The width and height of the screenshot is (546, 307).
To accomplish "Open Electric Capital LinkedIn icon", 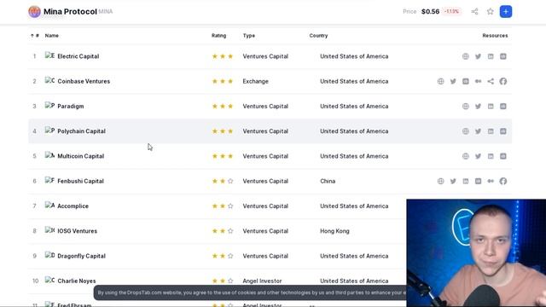I will click(491, 56).
